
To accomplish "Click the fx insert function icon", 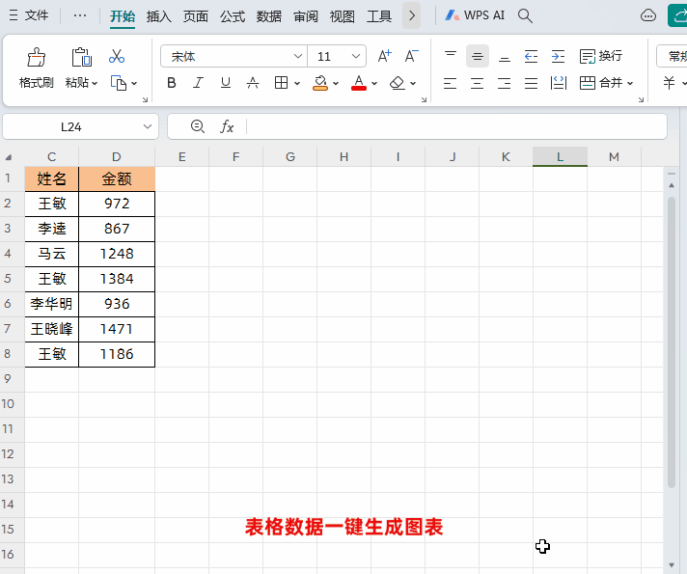I will [227, 126].
